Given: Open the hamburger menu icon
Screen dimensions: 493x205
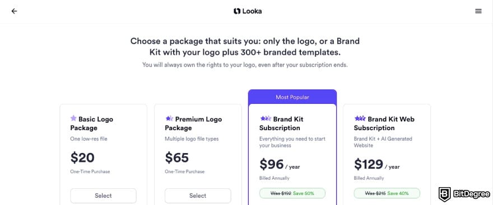Looking at the screenshot, I should 478,11.
